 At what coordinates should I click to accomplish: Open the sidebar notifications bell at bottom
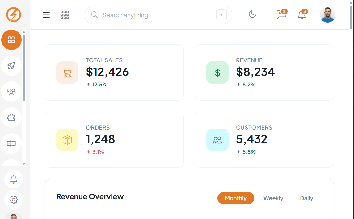pyautogui.click(x=13, y=179)
